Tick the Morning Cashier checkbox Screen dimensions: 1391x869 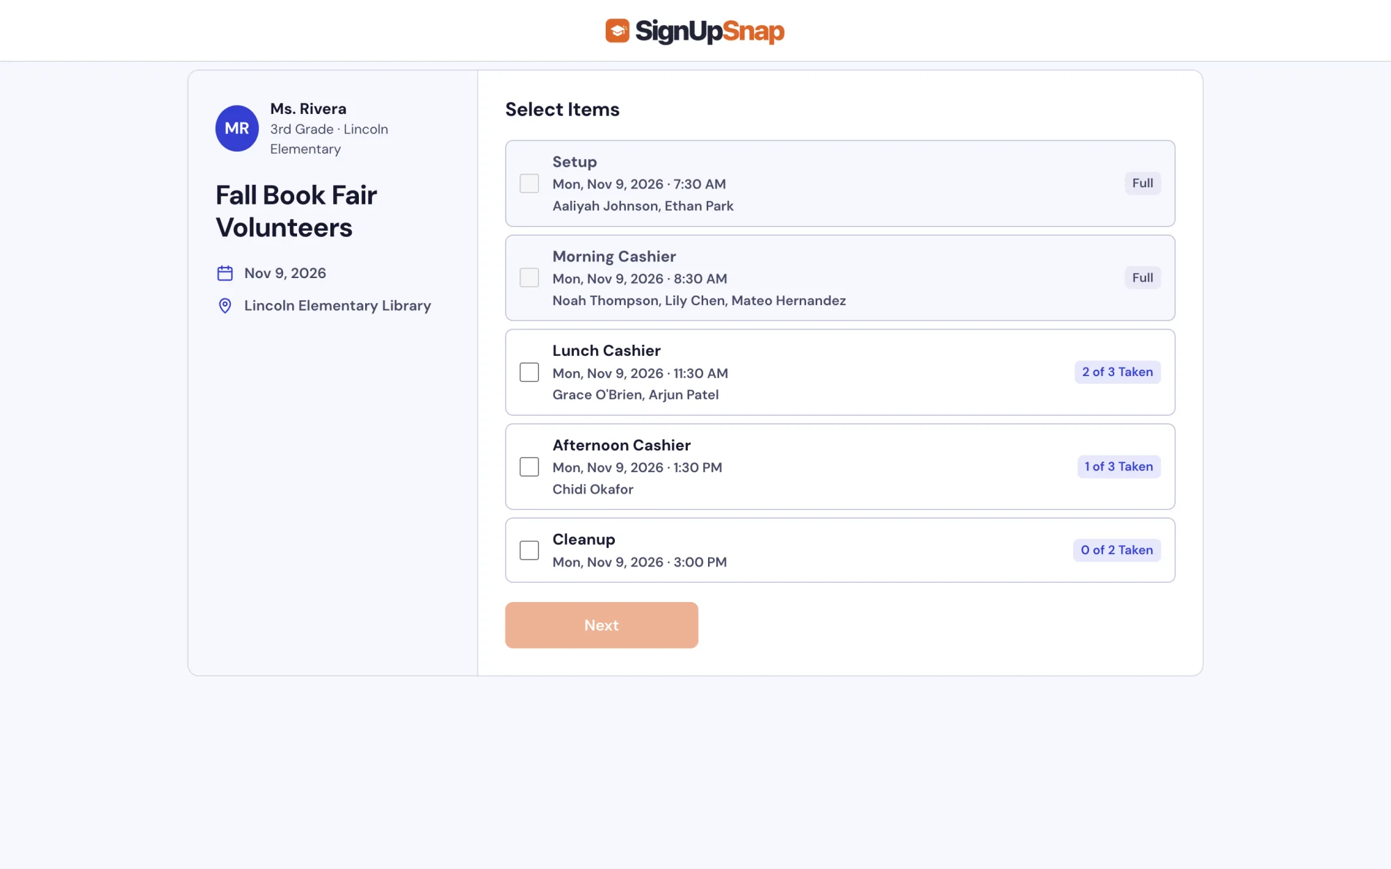[x=529, y=278]
